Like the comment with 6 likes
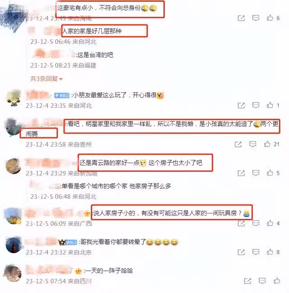289x293 pixels. [x=270, y=18]
